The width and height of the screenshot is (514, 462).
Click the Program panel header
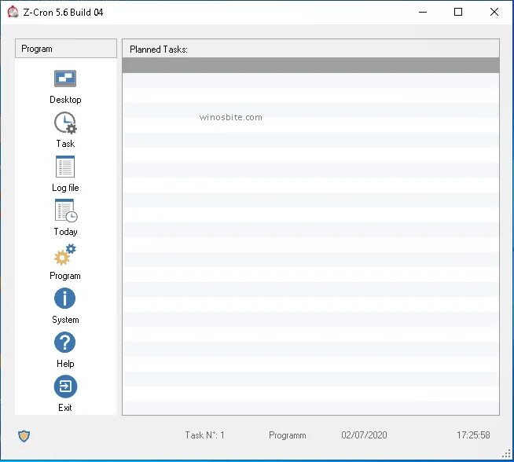tap(66, 49)
